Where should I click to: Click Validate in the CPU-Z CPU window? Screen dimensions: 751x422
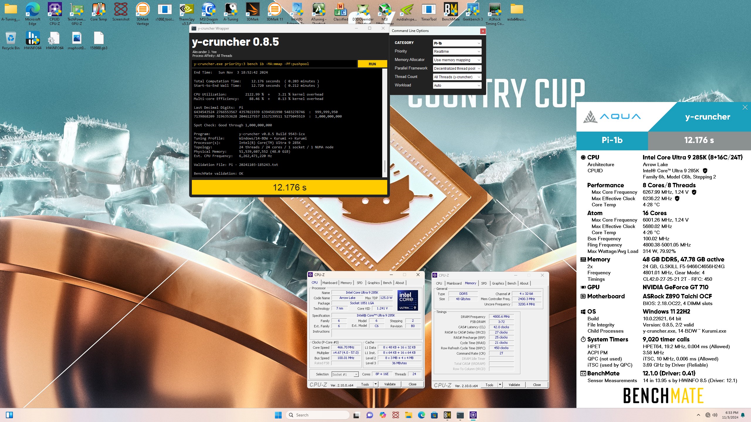[390, 384]
